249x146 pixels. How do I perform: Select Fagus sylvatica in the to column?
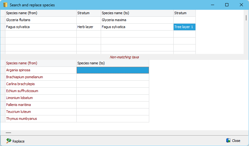point(137,27)
